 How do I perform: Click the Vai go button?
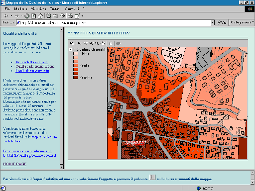222,22
